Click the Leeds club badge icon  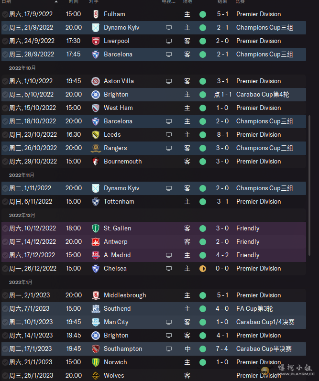pyautogui.click(x=96, y=135)
